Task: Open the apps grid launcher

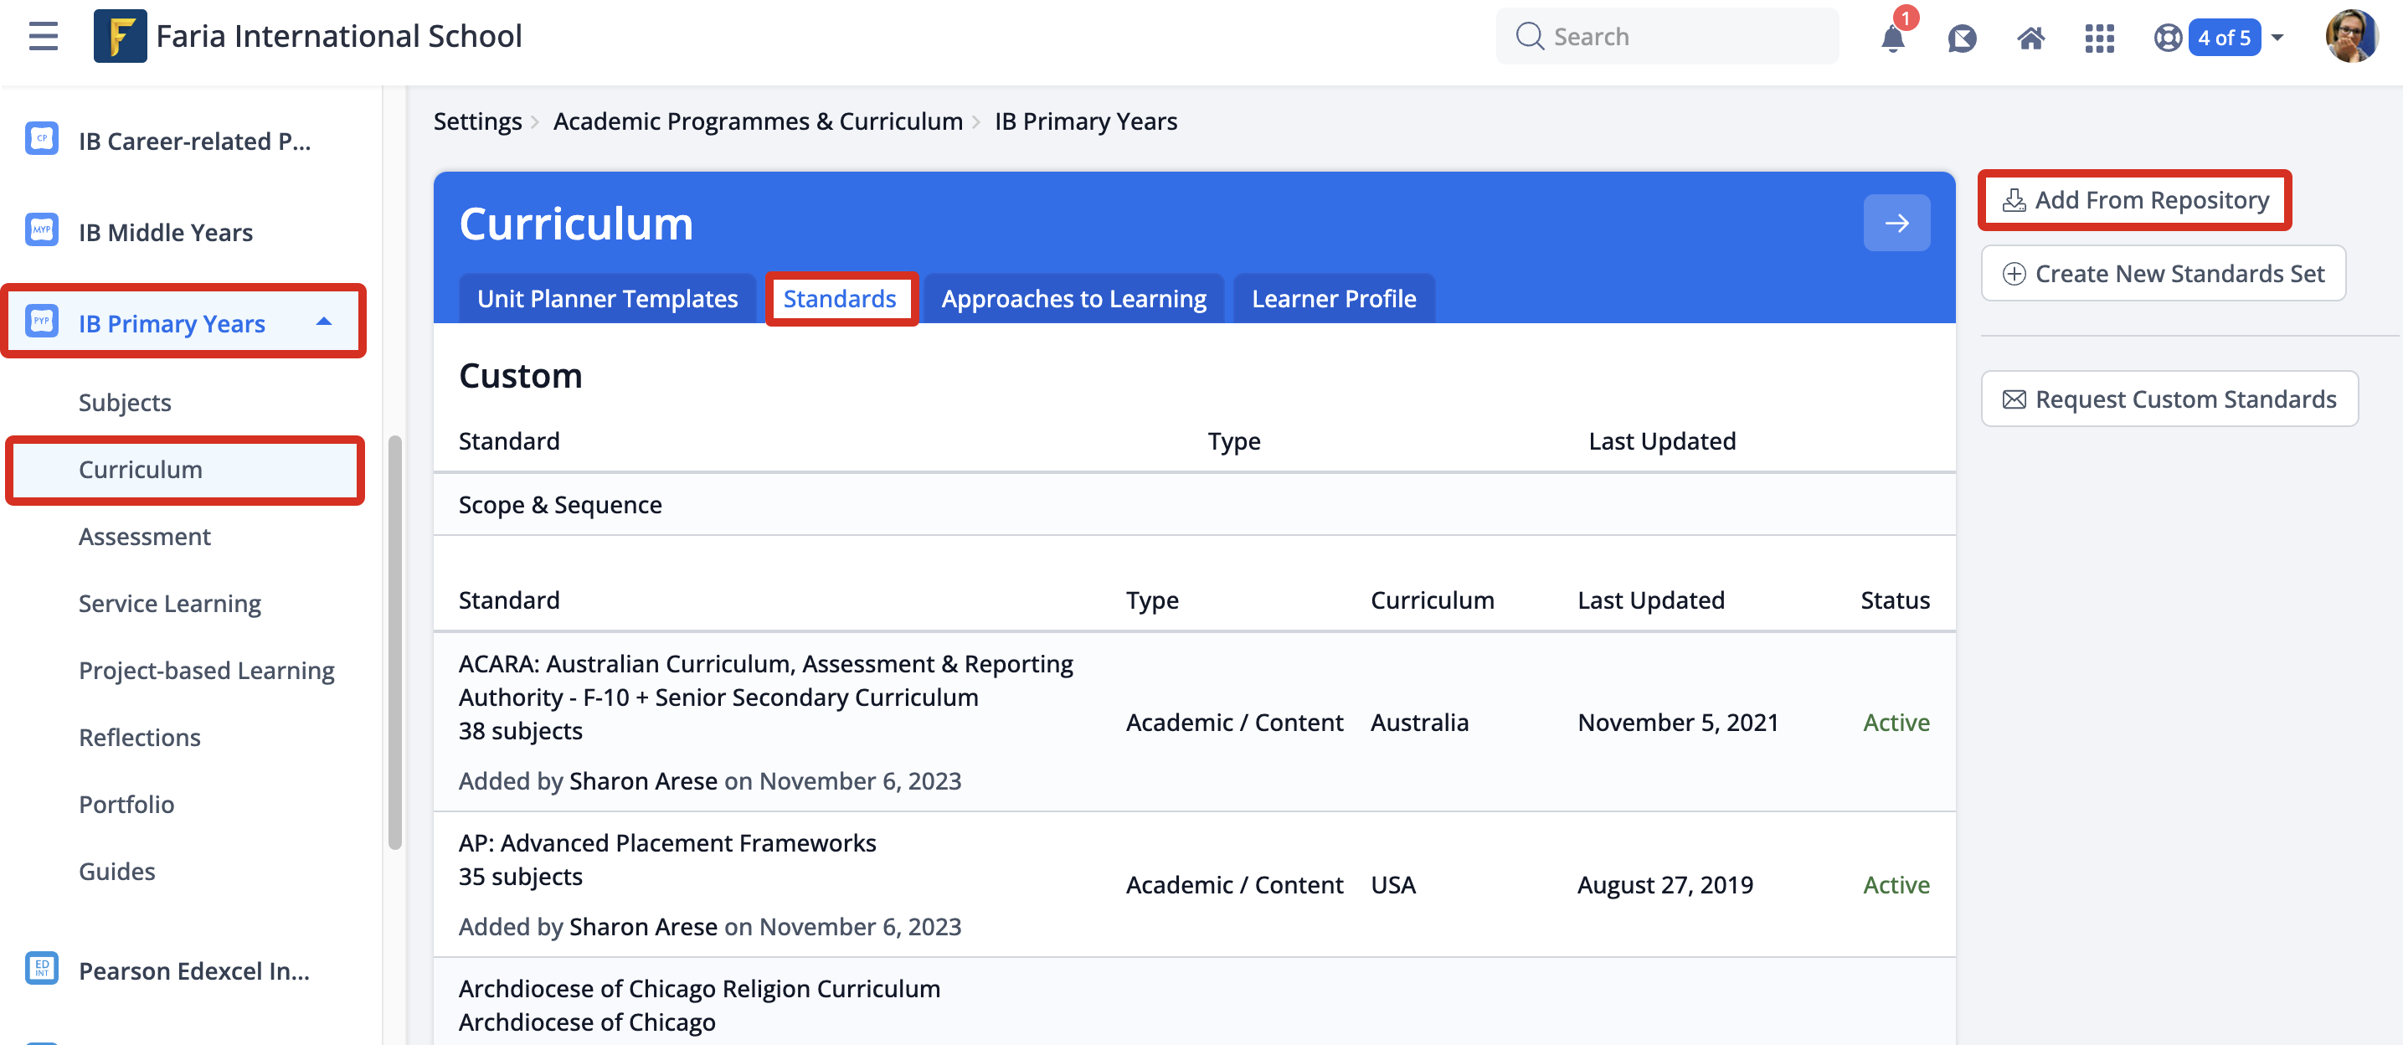Action: 2099,38
